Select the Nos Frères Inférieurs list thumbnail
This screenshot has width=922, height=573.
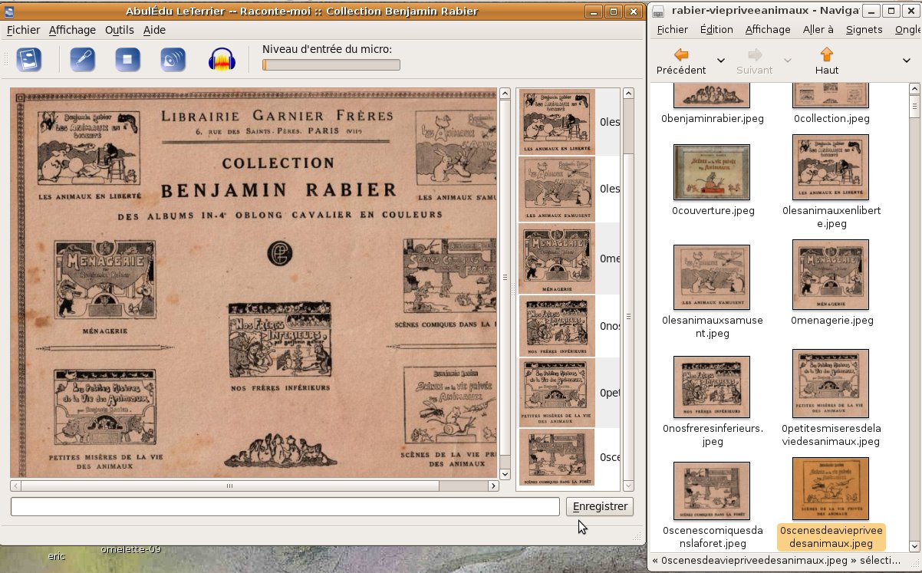click(x=557, y=326)
